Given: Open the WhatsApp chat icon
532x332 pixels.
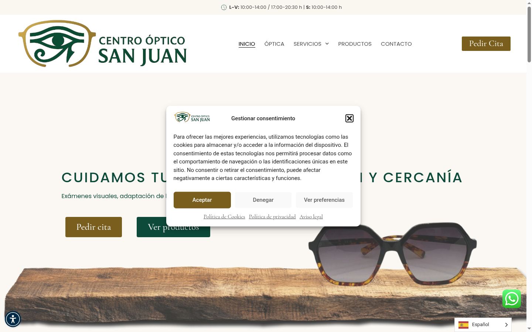Looking at the screenshot, I should pyautogui.click(x=512, y=299).
